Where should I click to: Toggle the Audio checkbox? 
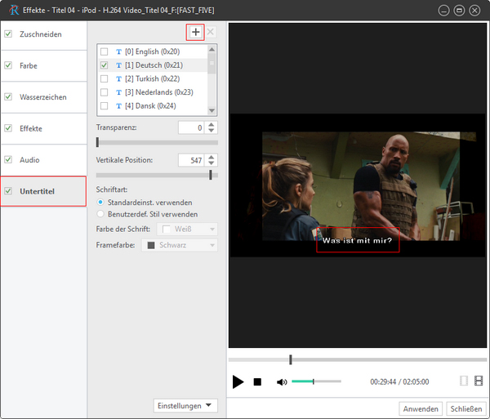coord(8,159)
